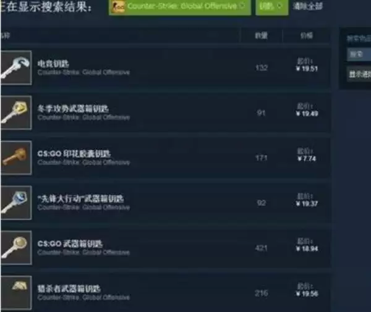Clear all filters via 清除全部
Screen dimensions: 371x312
click(307, 6)
